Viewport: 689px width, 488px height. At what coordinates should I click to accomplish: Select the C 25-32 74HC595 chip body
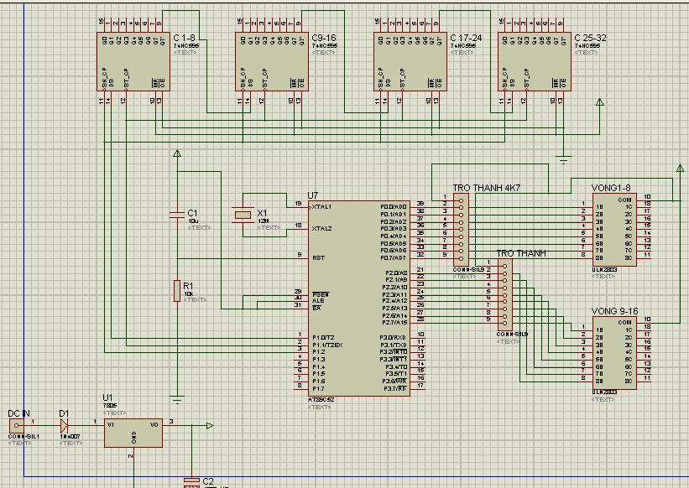click(x=535, y=61)
